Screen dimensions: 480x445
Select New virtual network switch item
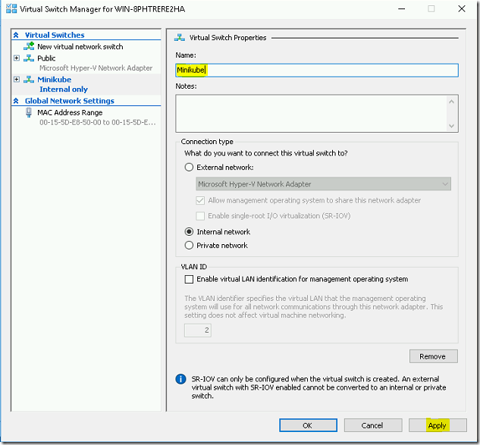[80, 46]
